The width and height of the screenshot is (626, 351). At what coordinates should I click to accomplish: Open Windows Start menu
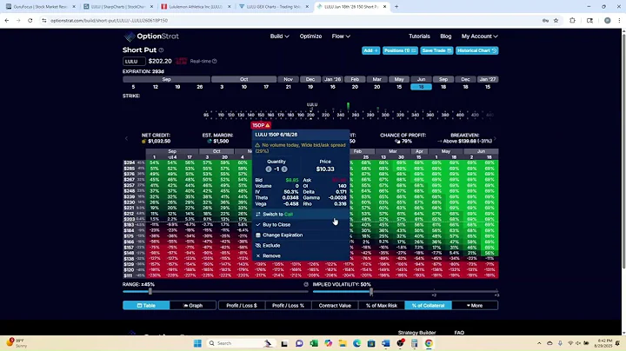coord(197,343)
